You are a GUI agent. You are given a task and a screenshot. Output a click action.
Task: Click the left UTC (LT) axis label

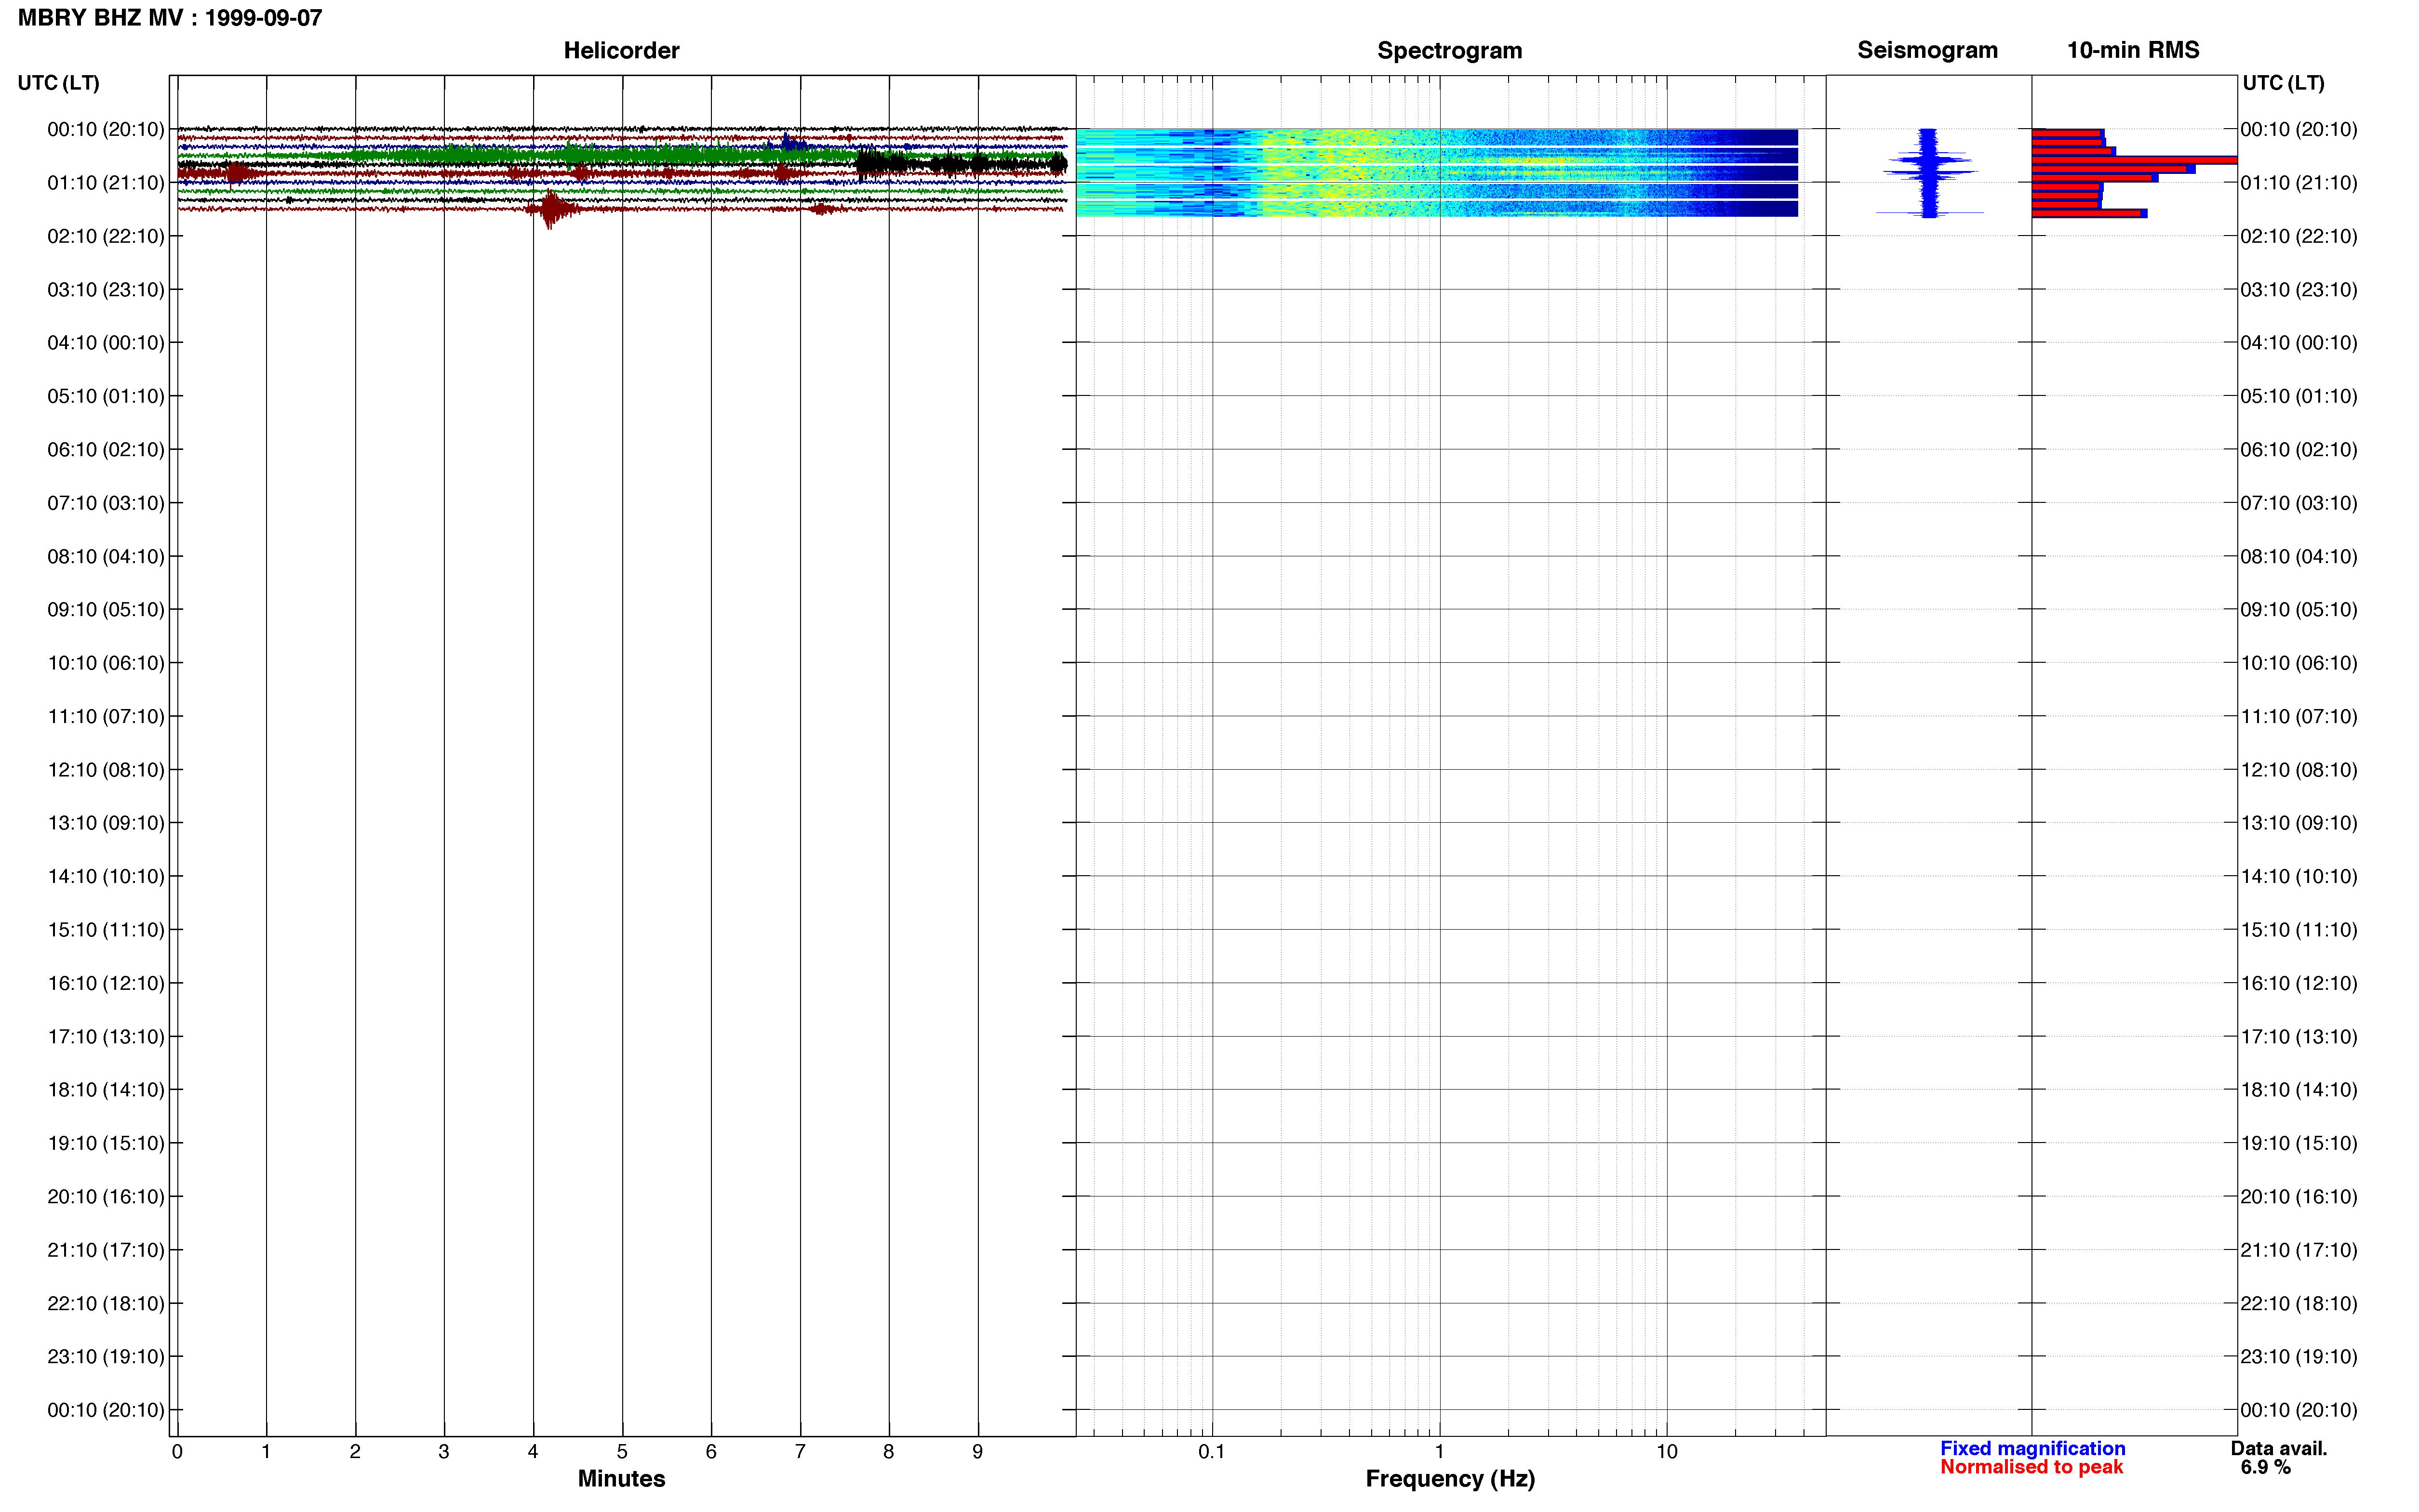[x=58, y=83]
